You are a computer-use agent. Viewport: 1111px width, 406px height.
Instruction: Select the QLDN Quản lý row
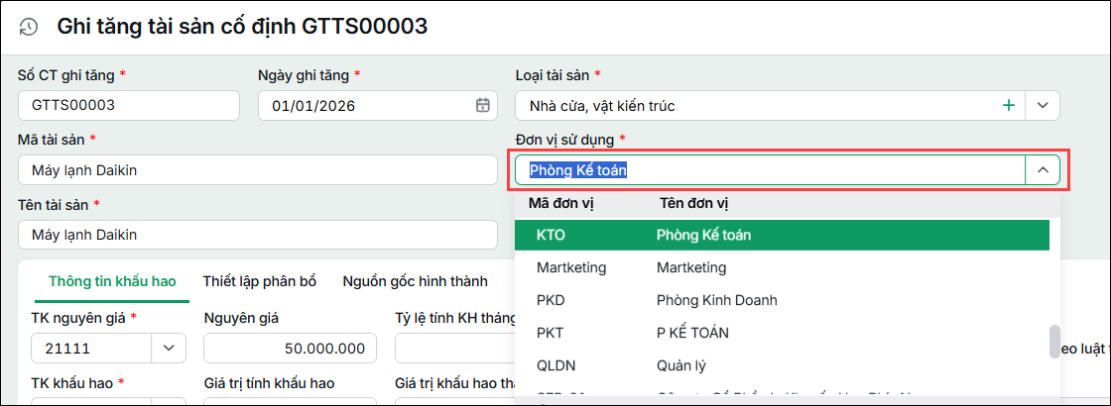tap(782, 365)
